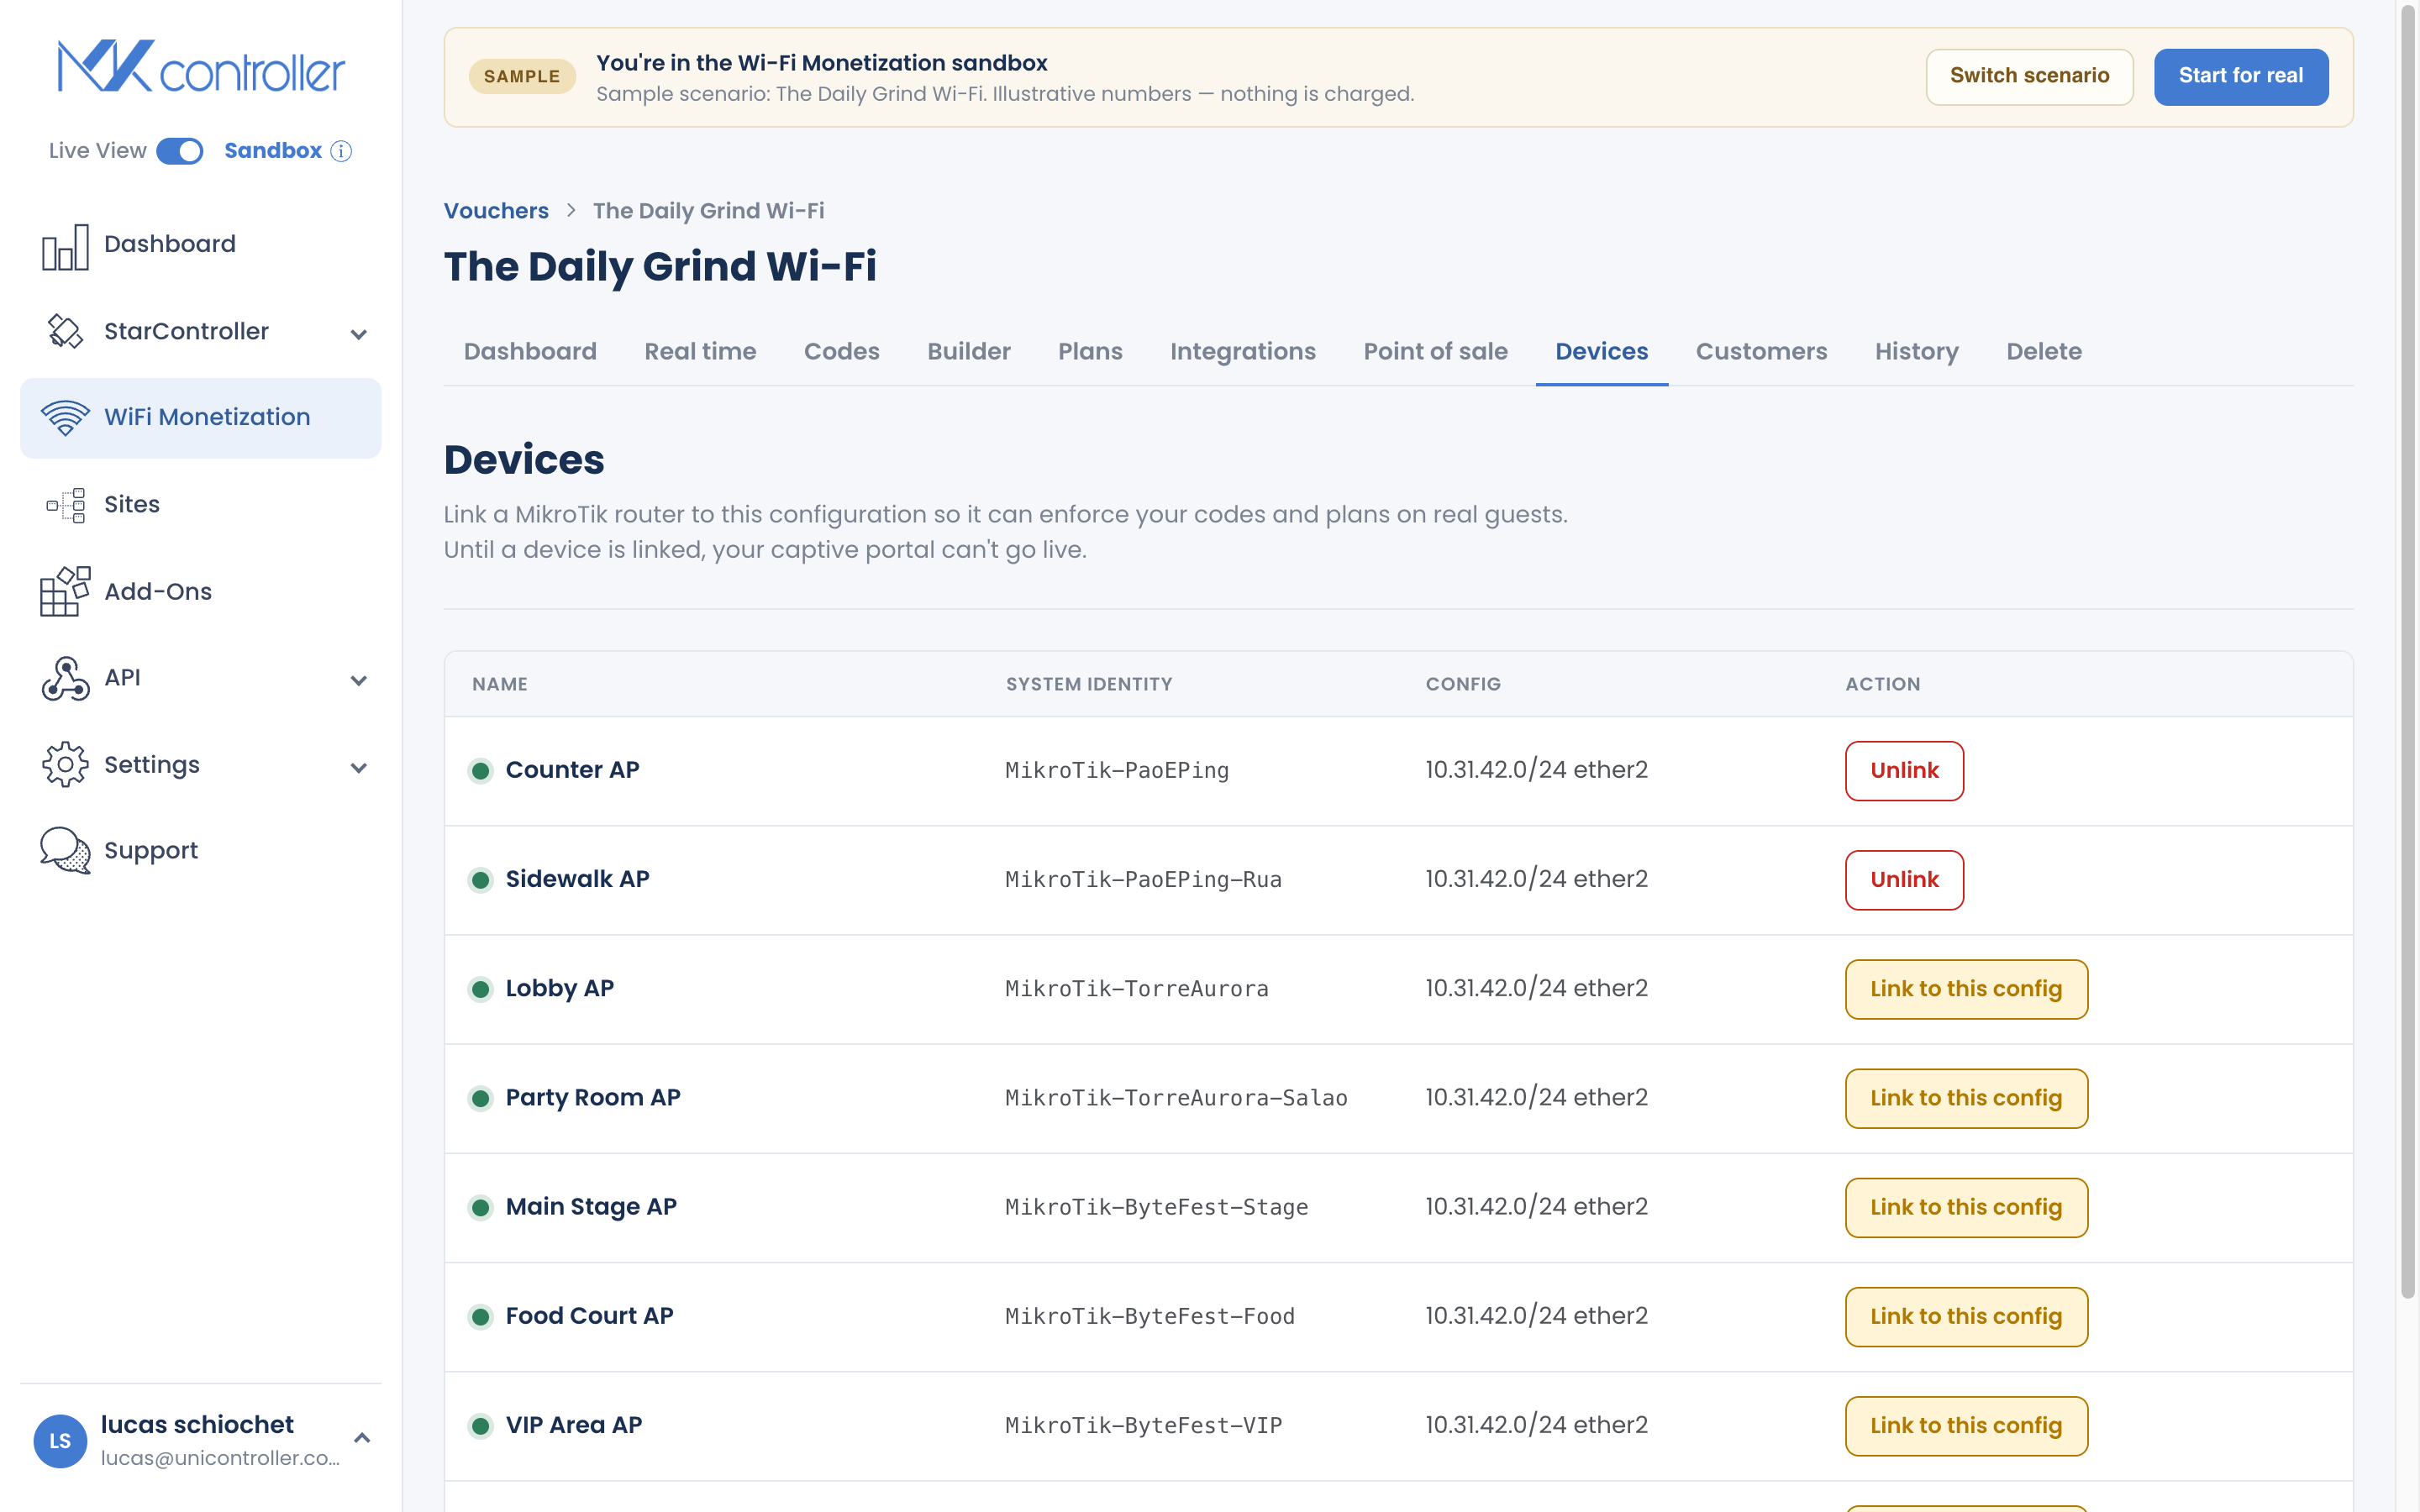Viewport: 2420px width, 1512px height.
Task: Click the WiFi Monetization signal icon
Action: pyautogui.click(x=65, y=418)
